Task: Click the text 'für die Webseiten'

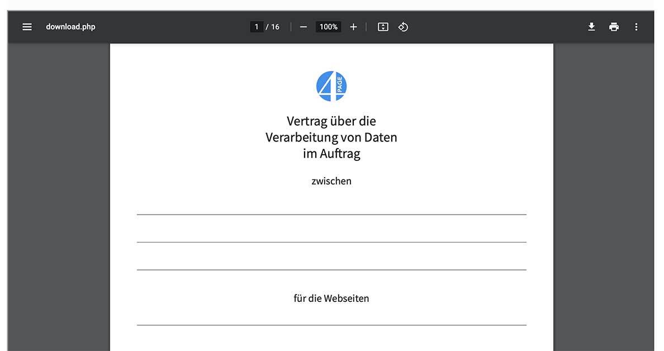Action: click(331, 298)
